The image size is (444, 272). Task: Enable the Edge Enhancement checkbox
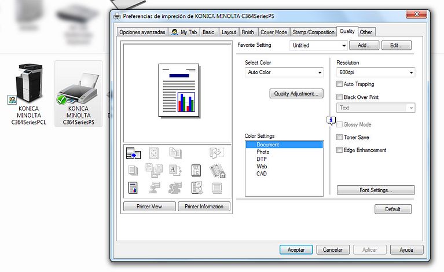[339, 150]
